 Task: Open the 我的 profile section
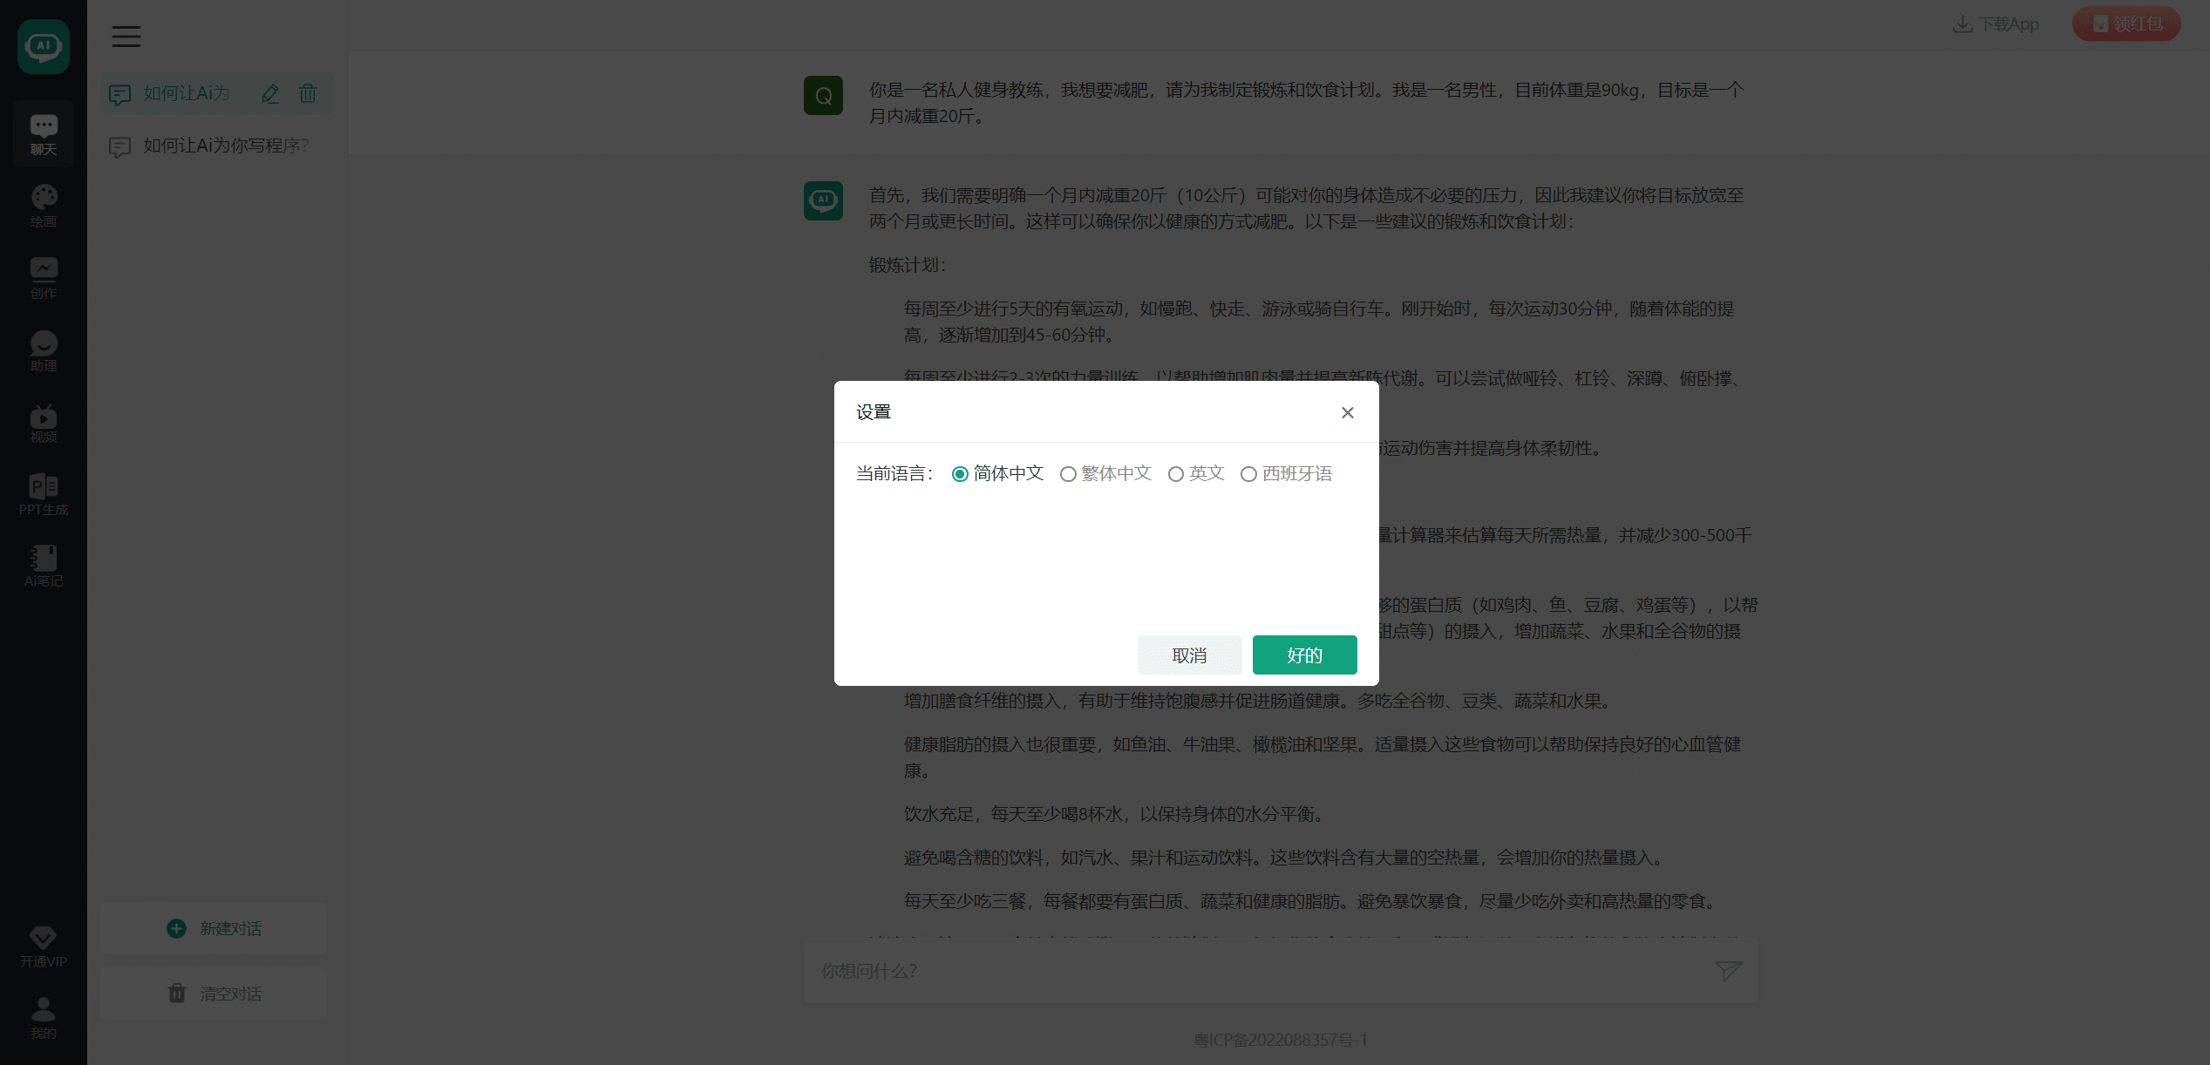tap(43, 1018)
